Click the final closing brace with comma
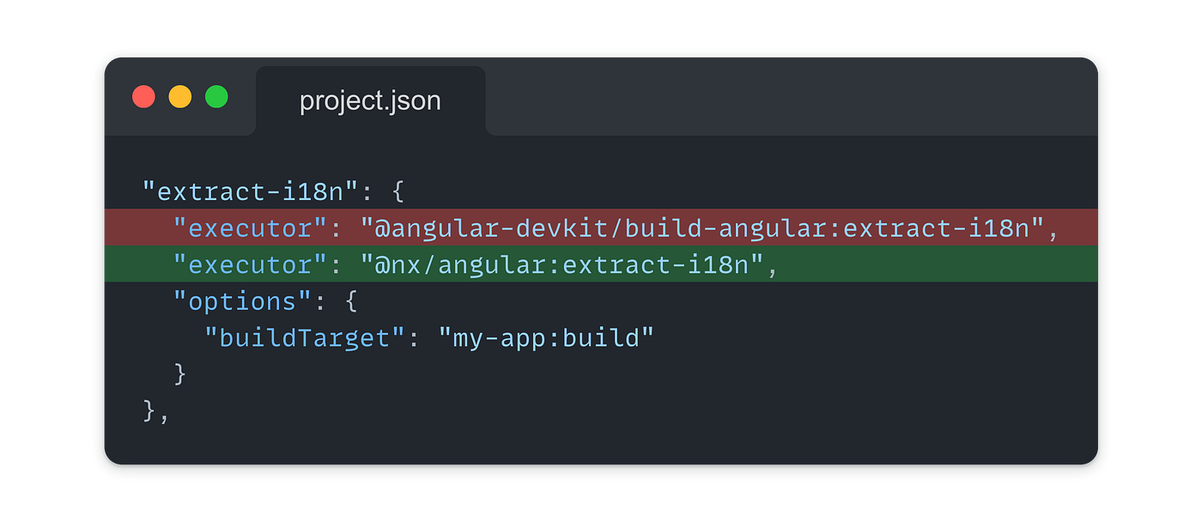This screenshot has height=522, width=1202. (x=156, y=411)
